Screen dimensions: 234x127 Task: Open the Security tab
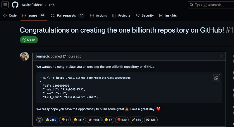tap(145, 16)
